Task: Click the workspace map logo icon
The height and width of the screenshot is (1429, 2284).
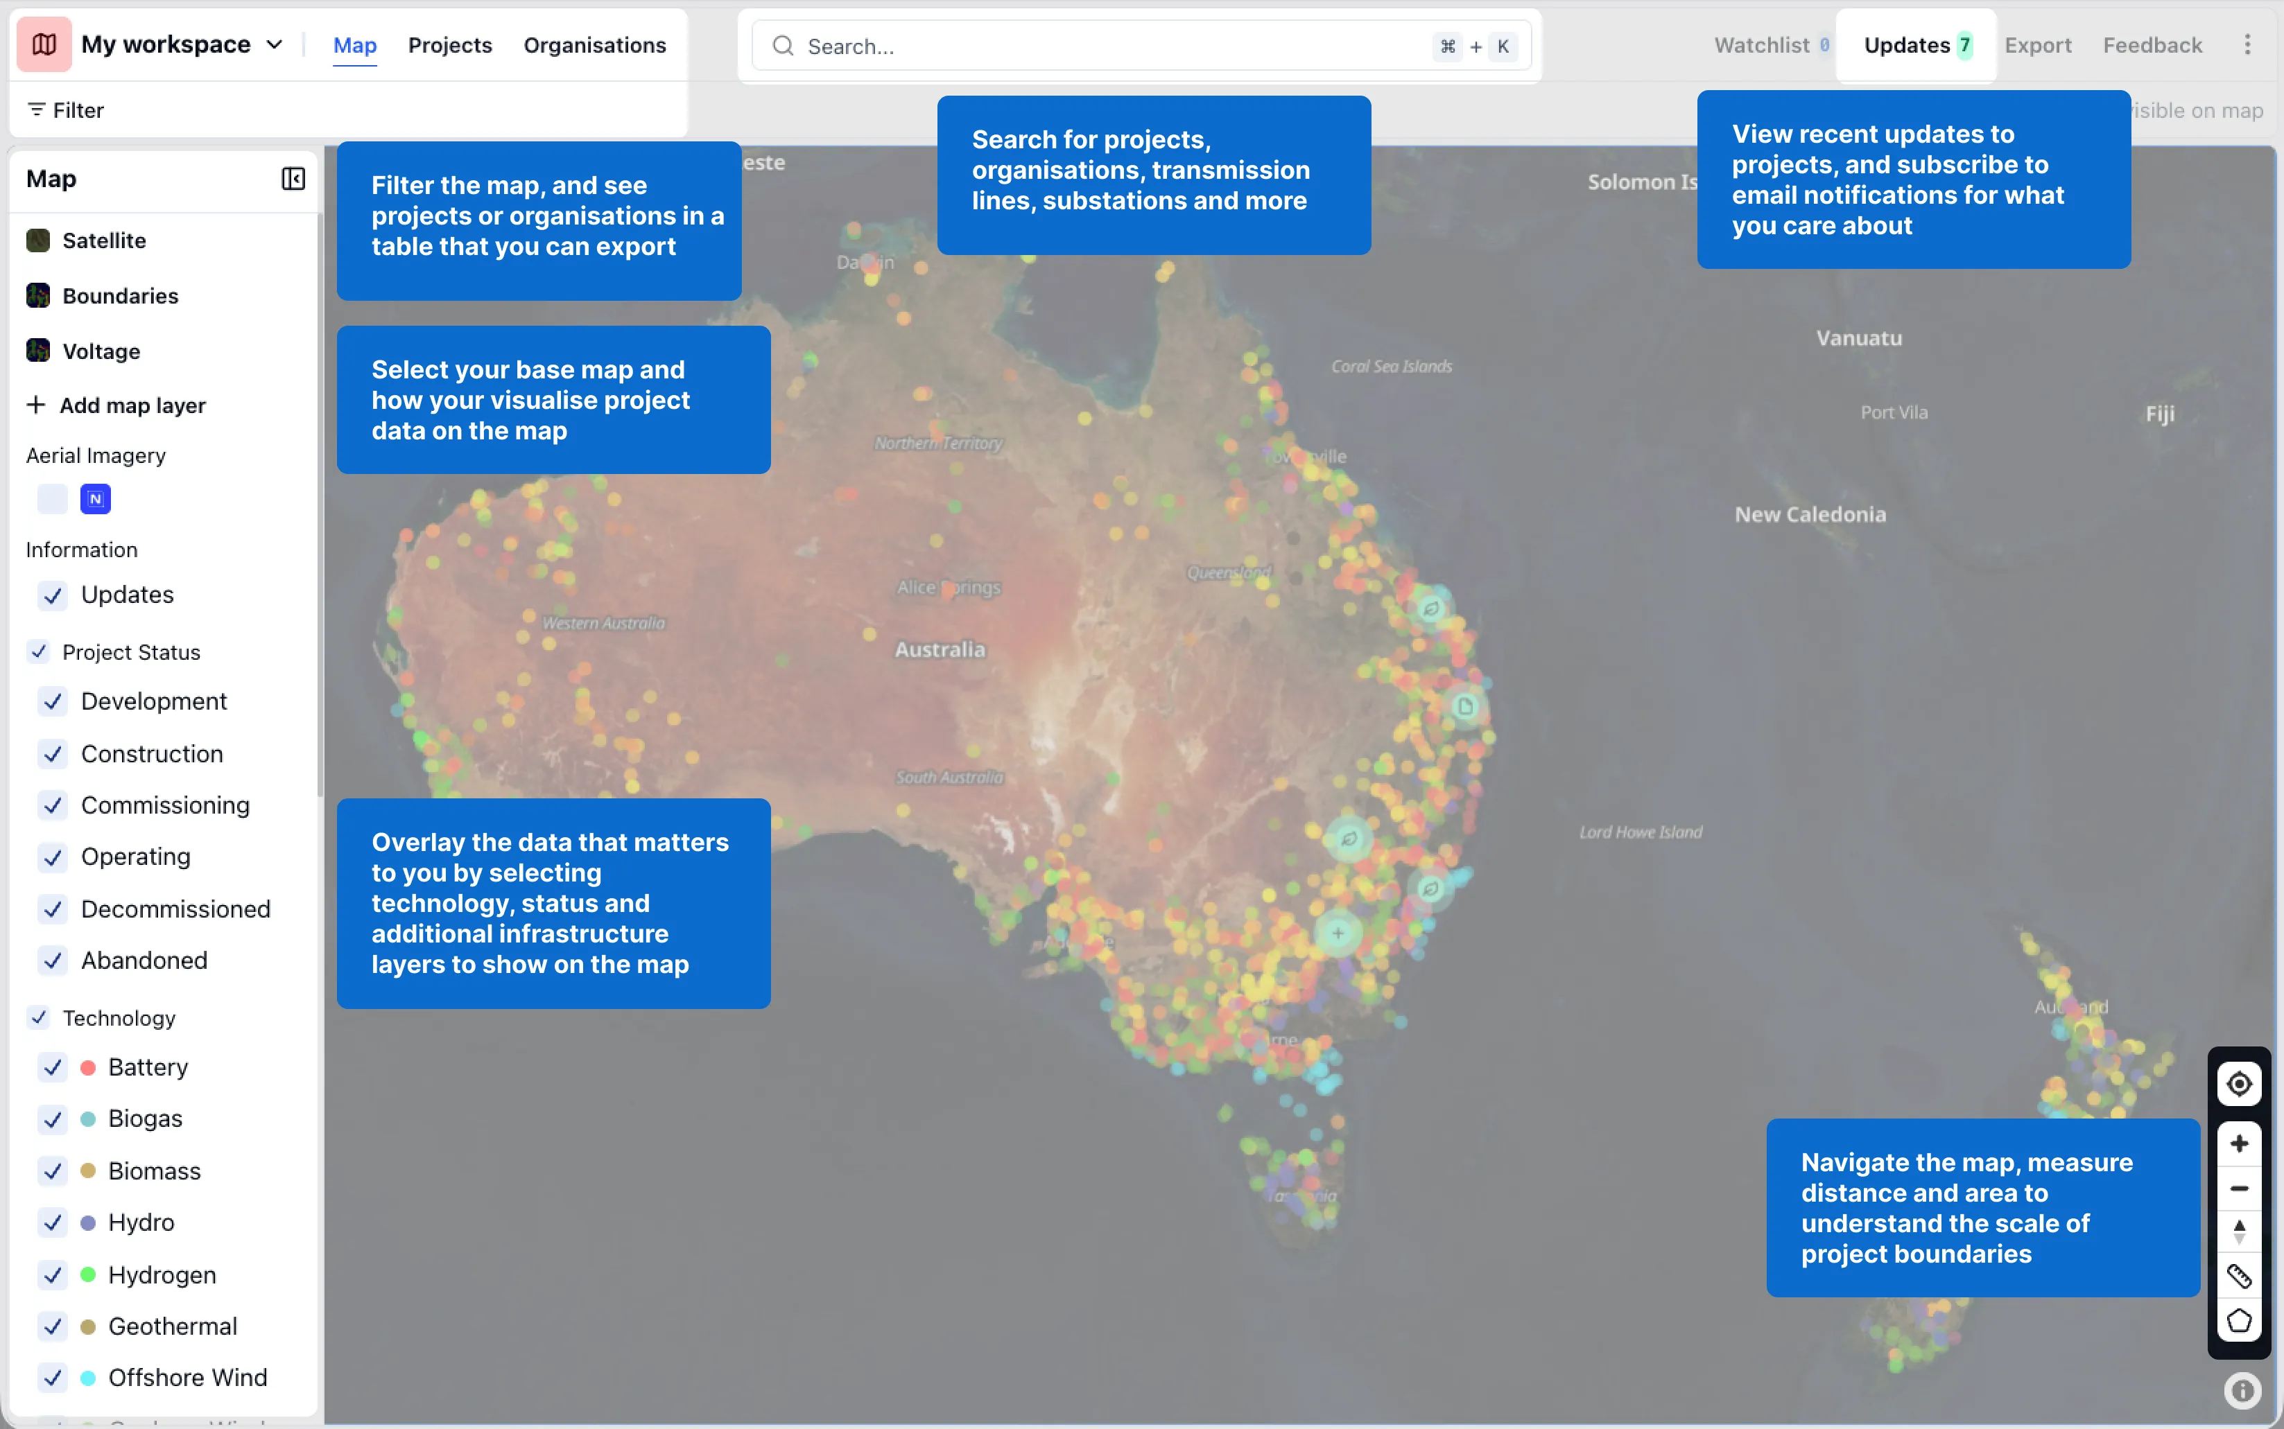Action: tap(44, 44)
